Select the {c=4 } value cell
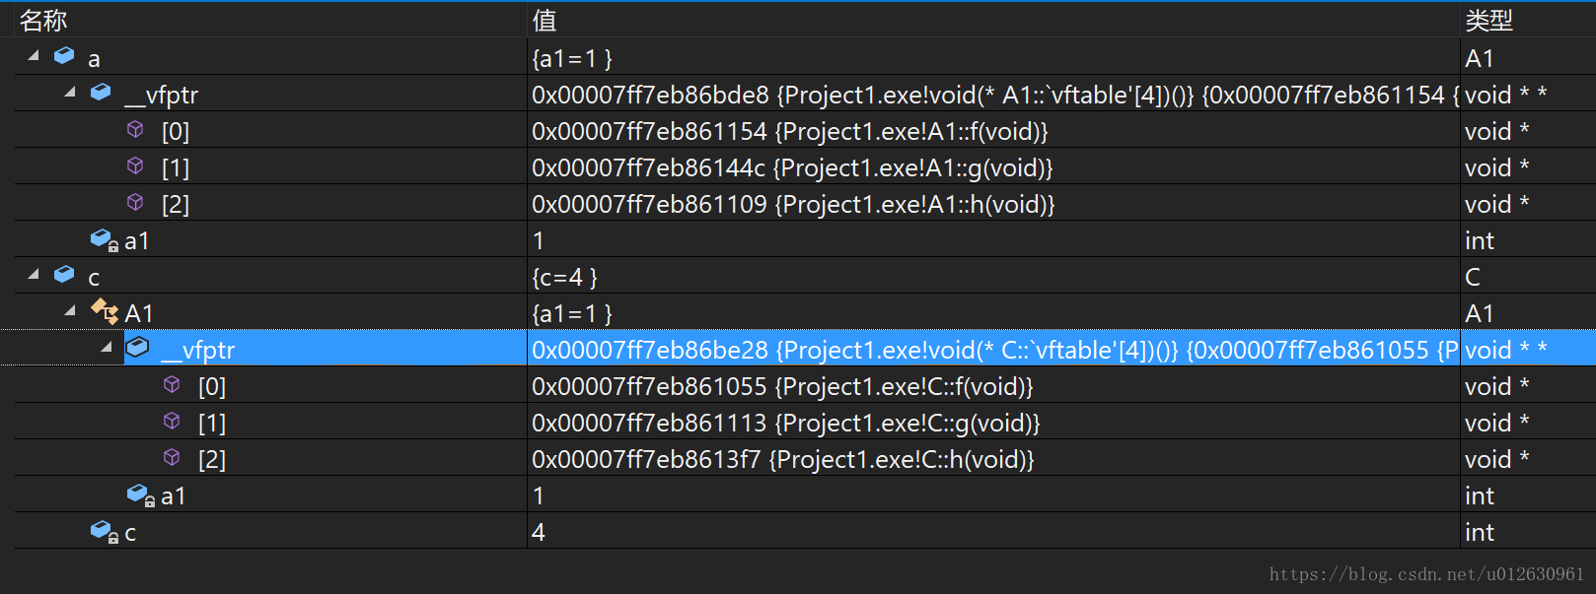The width and height of the screenshot is (1596, 594). pos(993,277)
